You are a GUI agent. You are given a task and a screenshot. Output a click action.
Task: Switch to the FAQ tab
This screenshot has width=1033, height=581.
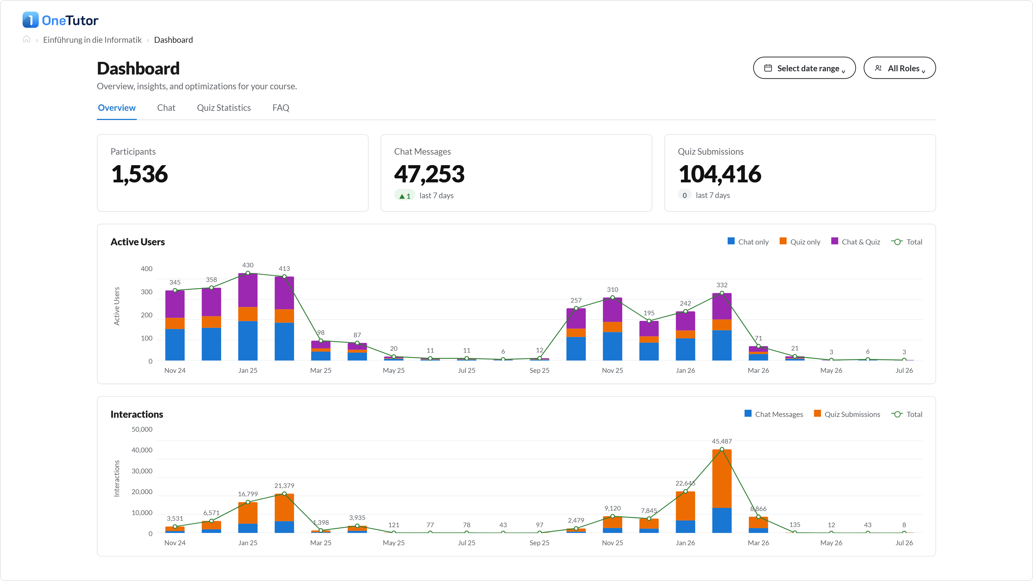(281, 108)
